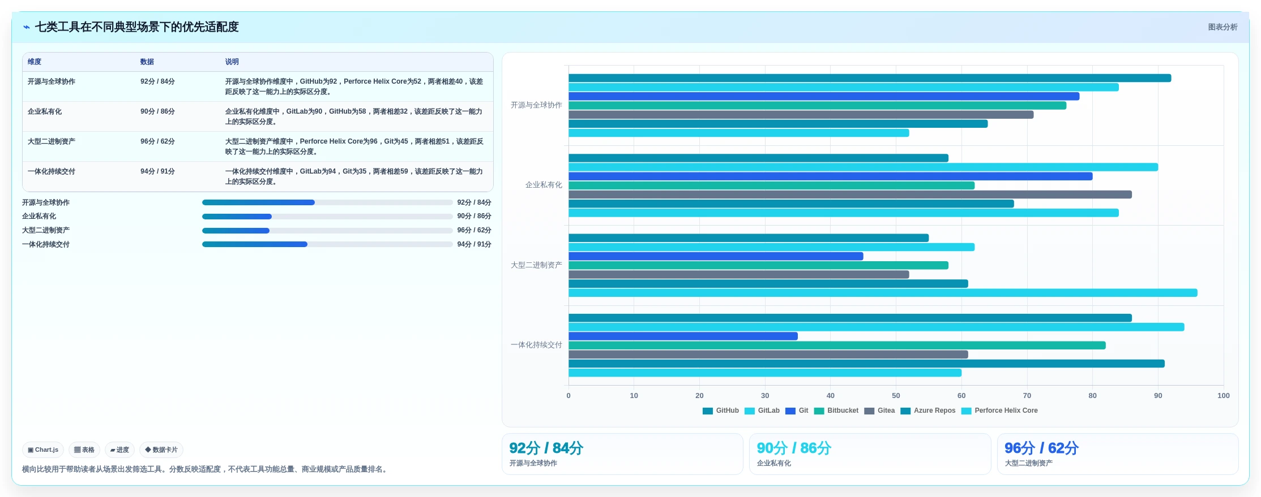
Task: Select the Chart.js tag chip
Action: click(43, 450)
